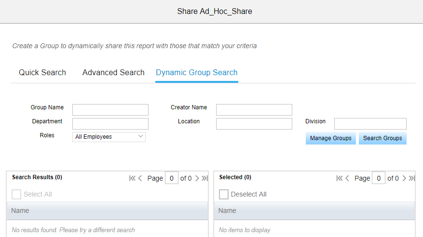Check the Select All checkbox
The height and width of the screenshot is (237, 423).
16,194
